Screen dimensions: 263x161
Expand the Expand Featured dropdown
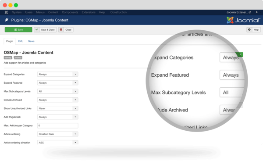[57, 83]
